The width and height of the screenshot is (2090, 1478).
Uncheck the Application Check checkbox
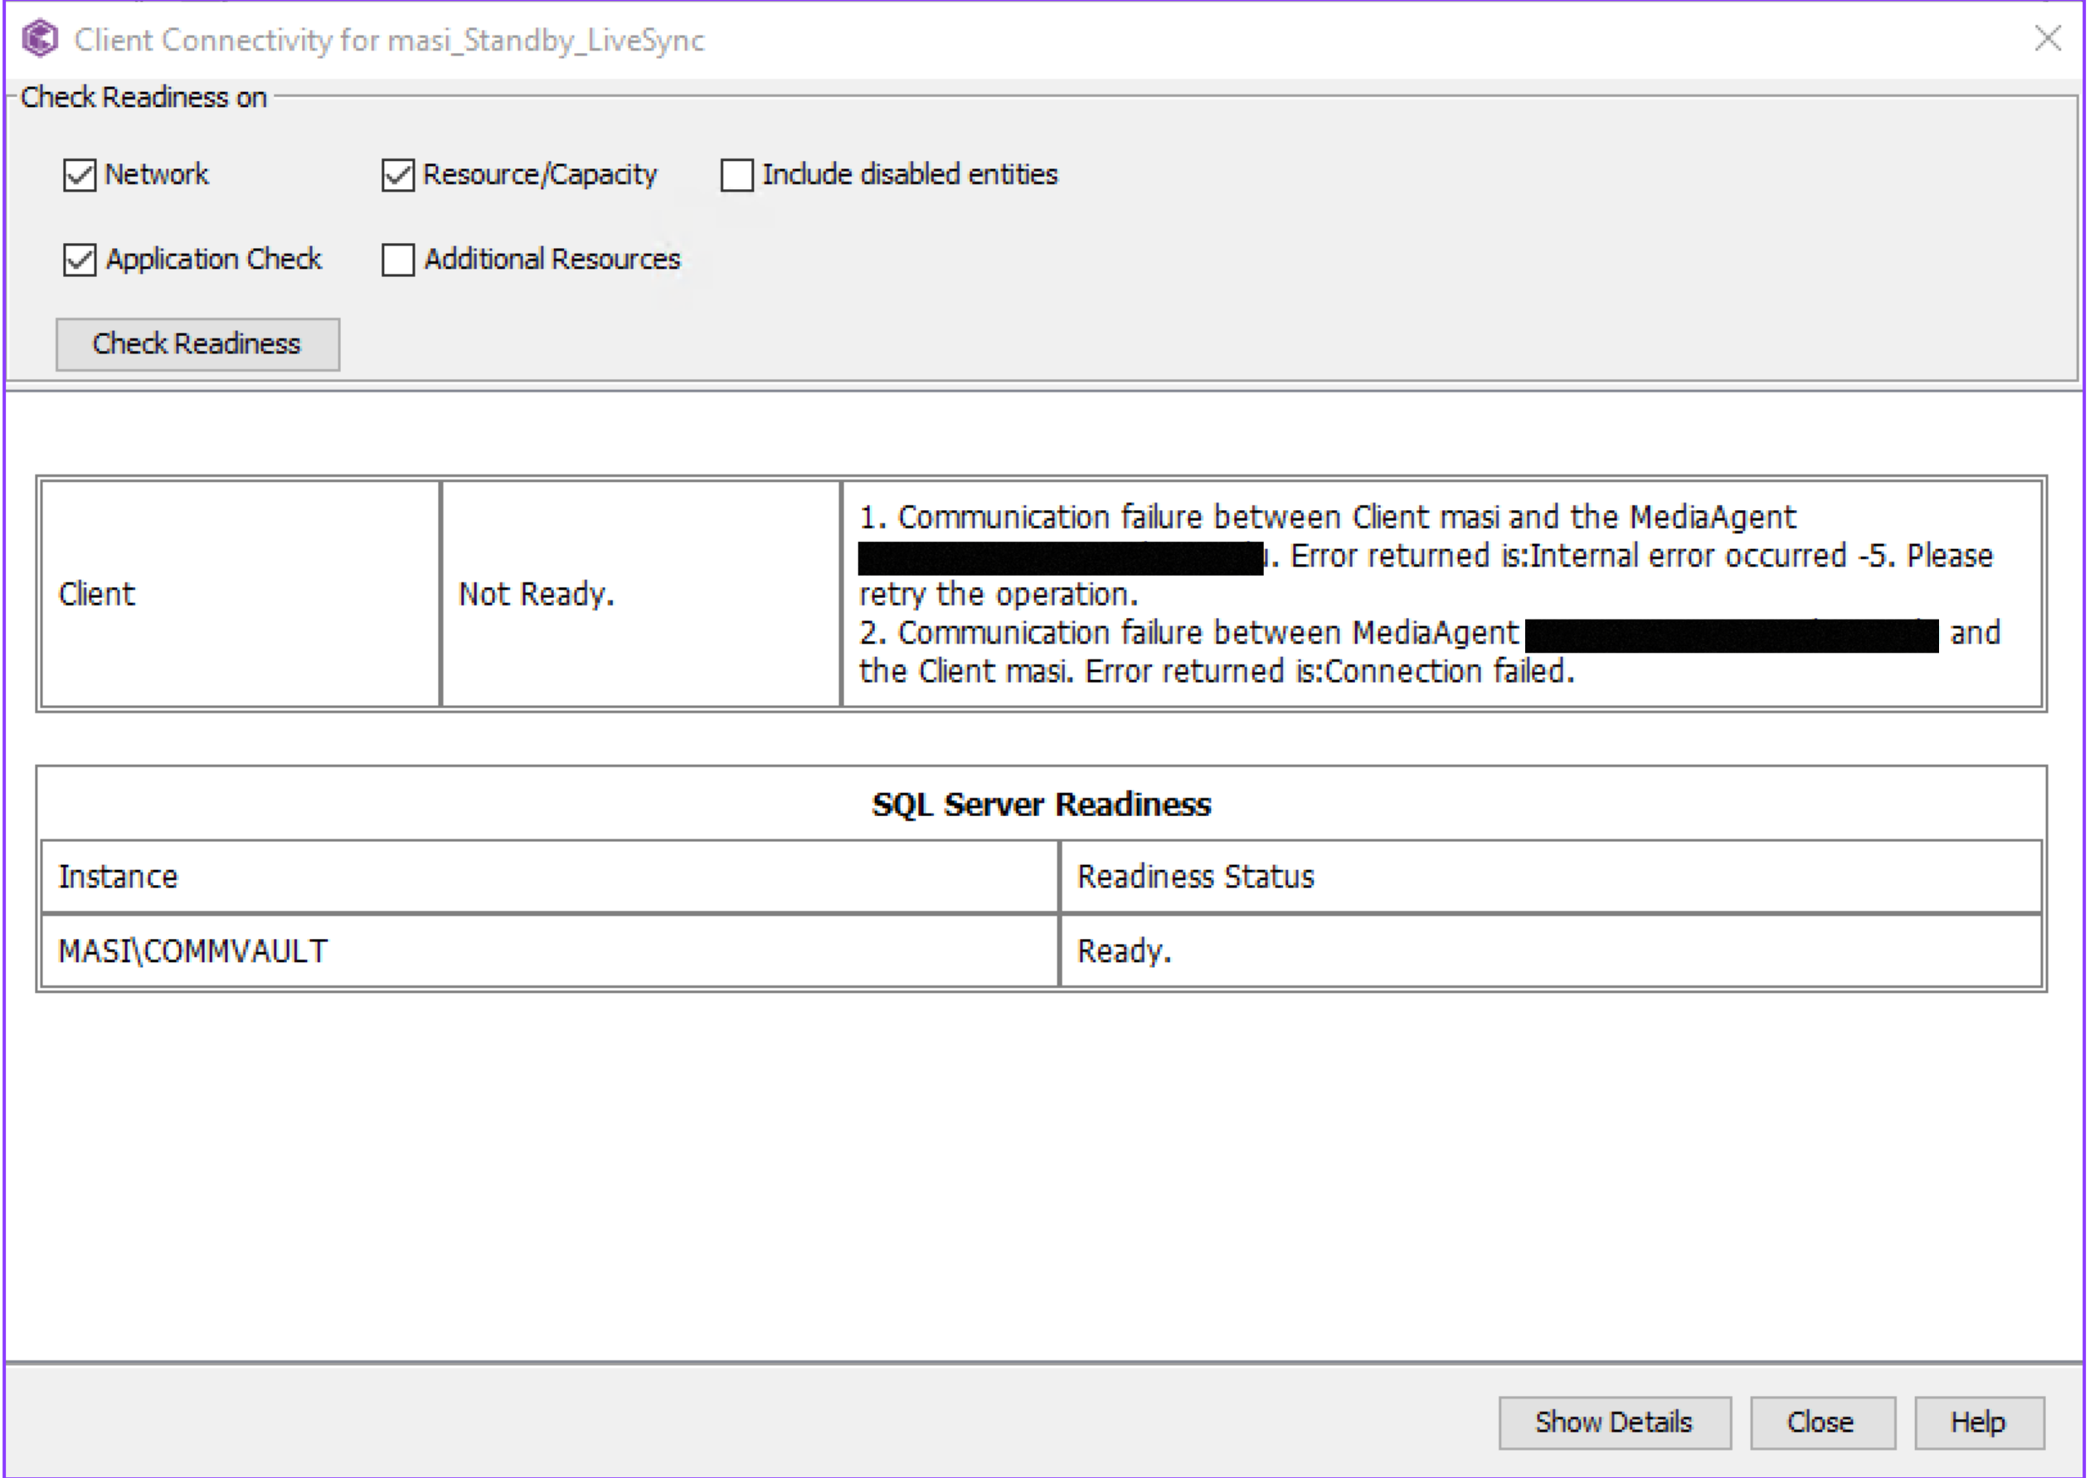(x=79, y=260)
